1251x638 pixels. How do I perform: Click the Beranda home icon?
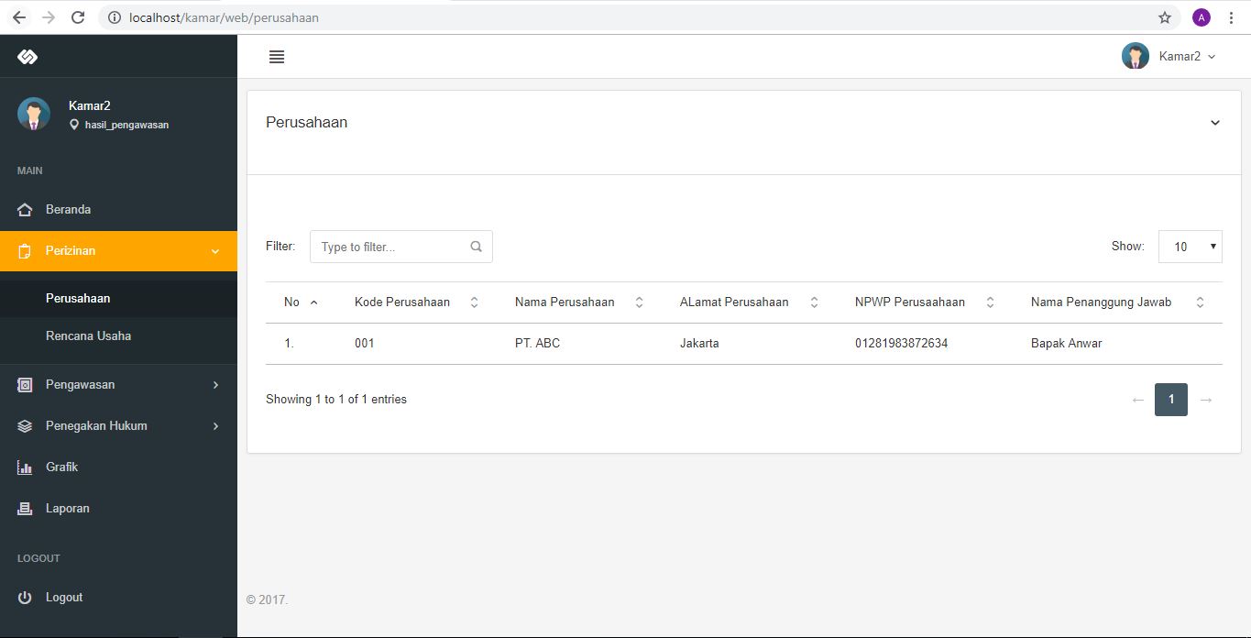(x=25, y=210)
